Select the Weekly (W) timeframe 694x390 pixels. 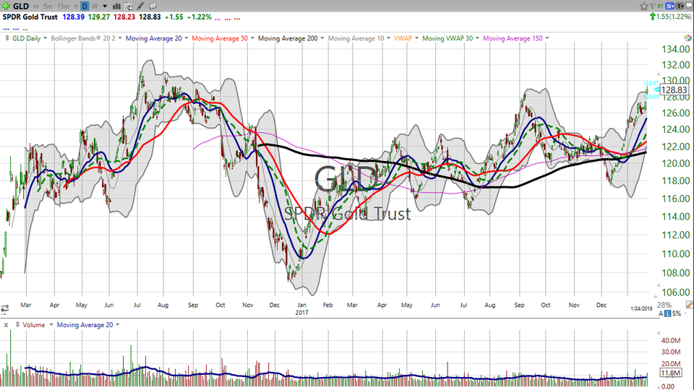(x=95, y=6)
